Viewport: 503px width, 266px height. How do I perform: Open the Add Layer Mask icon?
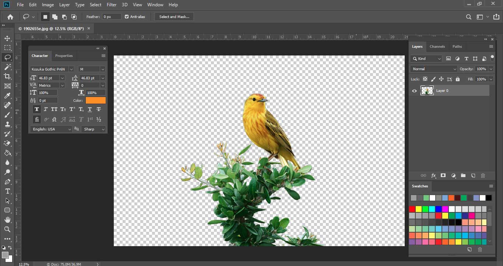[443, 176]
